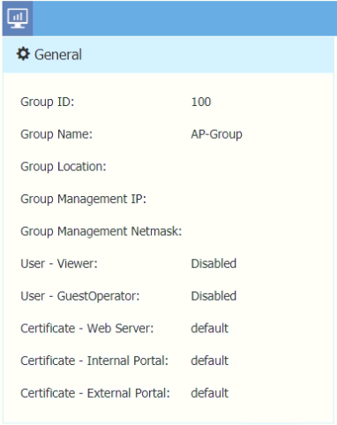Click the User - Viewer label
Viewport: 337px width, 425px height.
[x=59, y=263]
